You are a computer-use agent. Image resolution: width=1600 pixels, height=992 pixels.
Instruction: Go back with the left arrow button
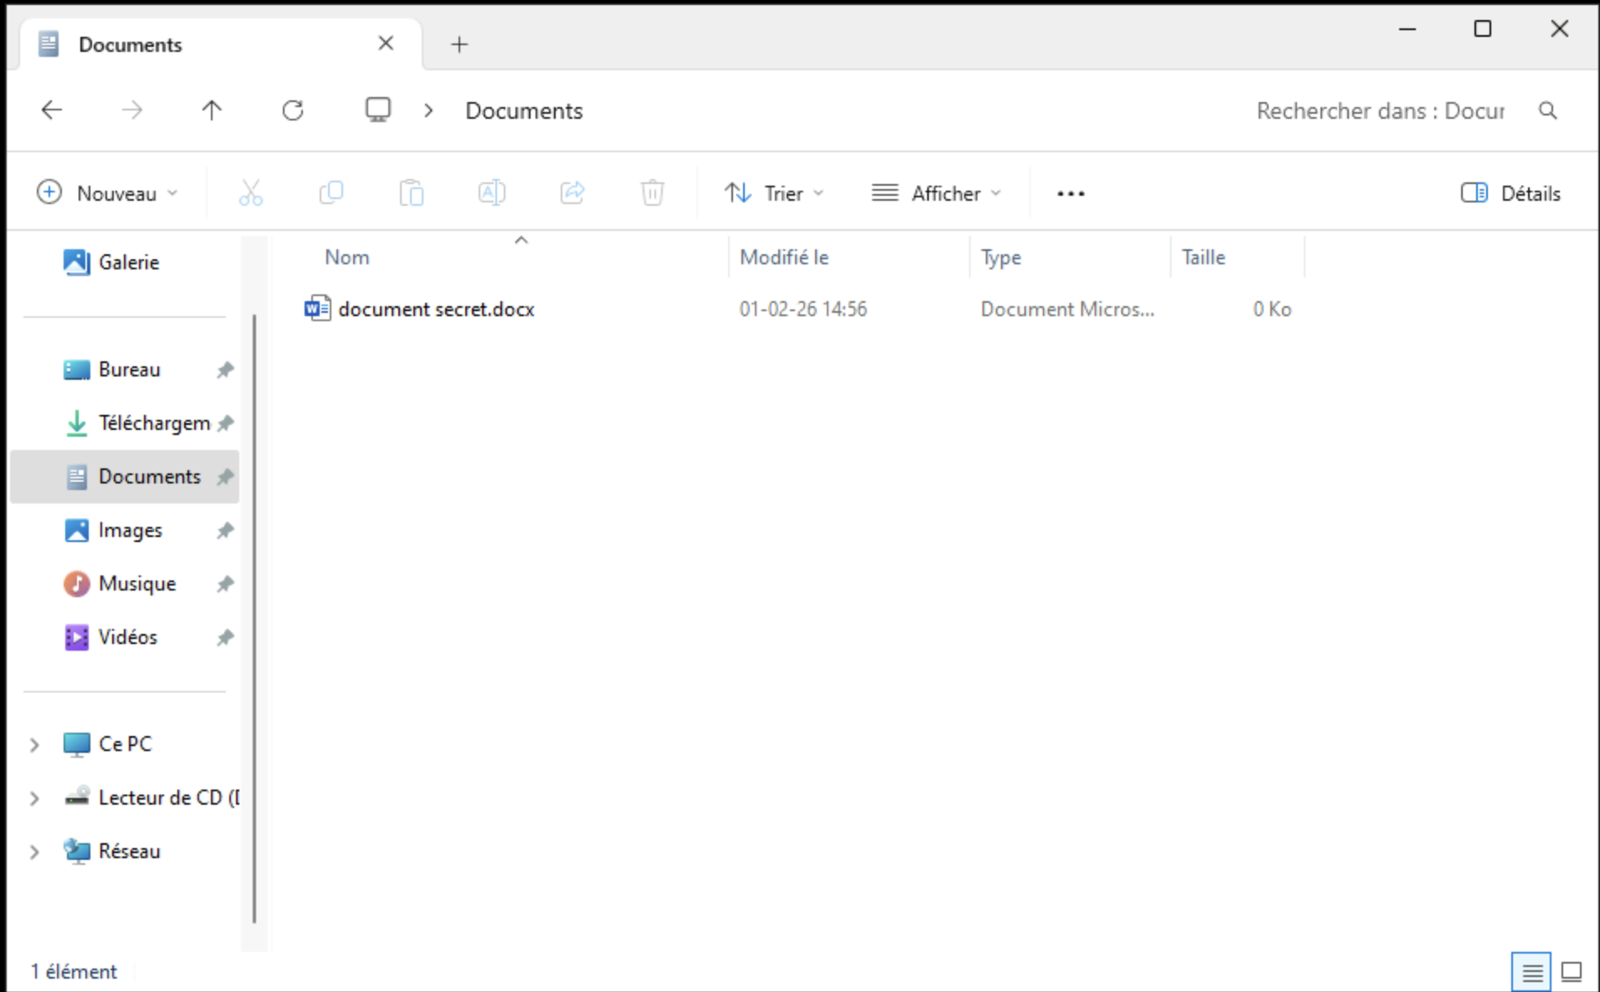tap(52, 110)
